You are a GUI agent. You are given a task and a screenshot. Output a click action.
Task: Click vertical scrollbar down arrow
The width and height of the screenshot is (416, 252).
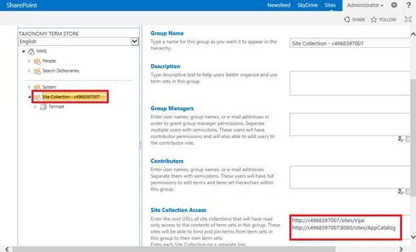[x=413, y=237]
